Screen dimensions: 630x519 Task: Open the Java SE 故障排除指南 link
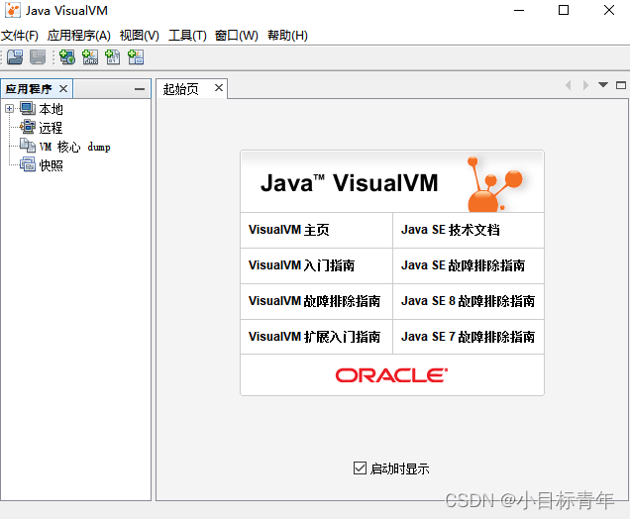pyautogui.click(x=463, y=265)
